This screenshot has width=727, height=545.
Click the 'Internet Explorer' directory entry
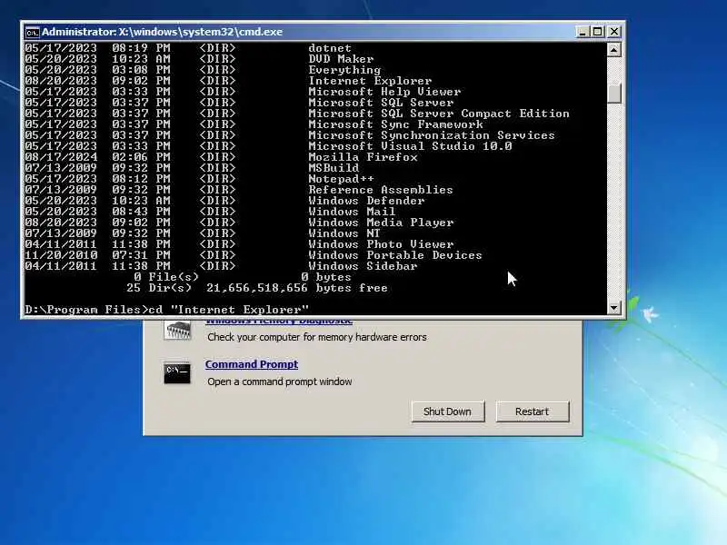click(370, 81)
